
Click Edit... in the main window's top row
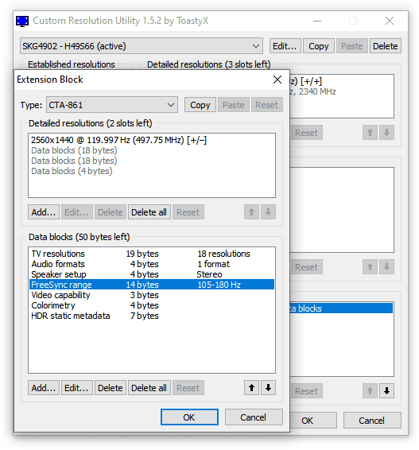[x=285, y=46]
